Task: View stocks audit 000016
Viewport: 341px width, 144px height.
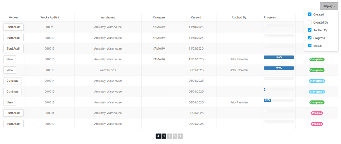Action: pyautogui.click(x=9, y=59)
